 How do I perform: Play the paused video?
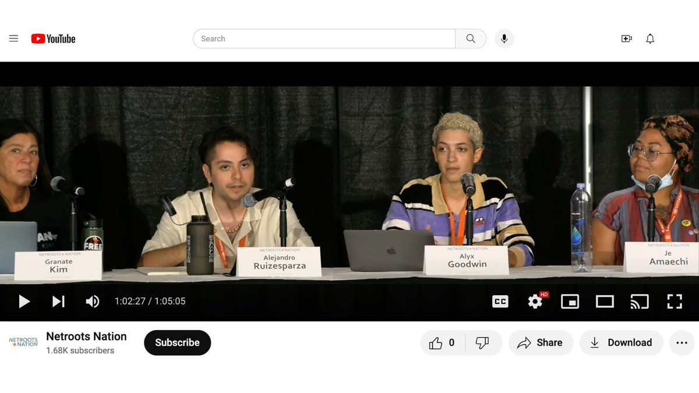click(x=24, y=301)
